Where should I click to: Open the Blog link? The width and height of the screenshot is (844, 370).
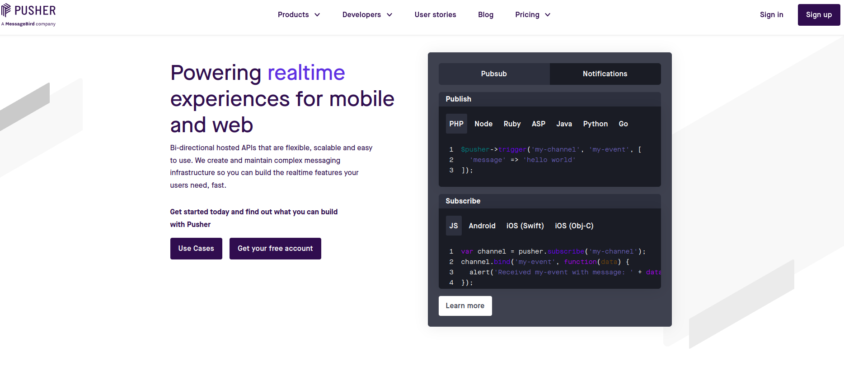[x=486, y=15]
